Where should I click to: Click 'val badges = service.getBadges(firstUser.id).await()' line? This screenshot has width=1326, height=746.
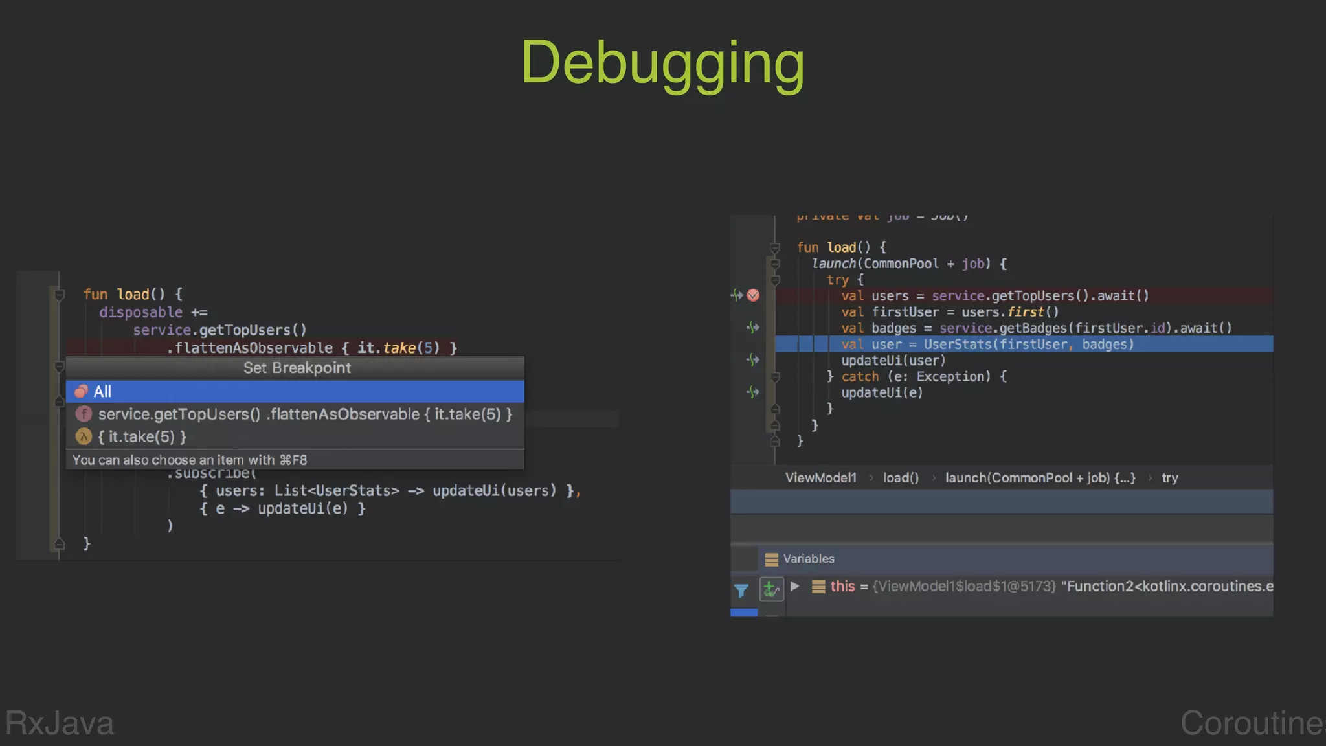1037,328
